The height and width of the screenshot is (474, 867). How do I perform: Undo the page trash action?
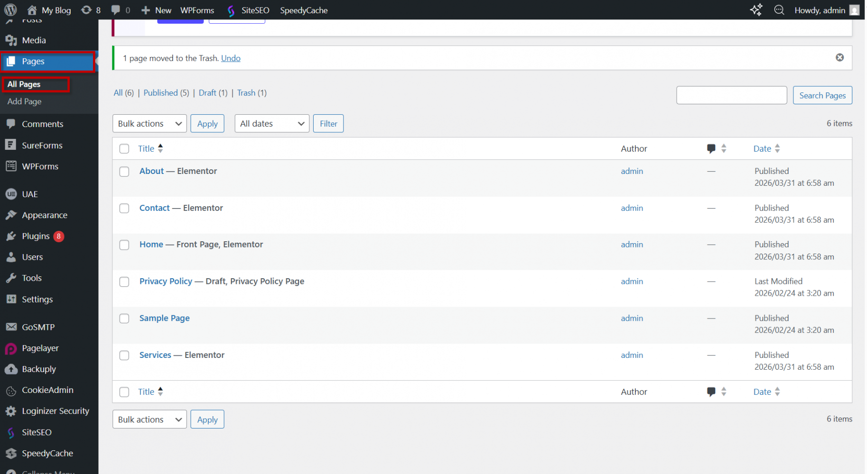(x=231, y=58)
